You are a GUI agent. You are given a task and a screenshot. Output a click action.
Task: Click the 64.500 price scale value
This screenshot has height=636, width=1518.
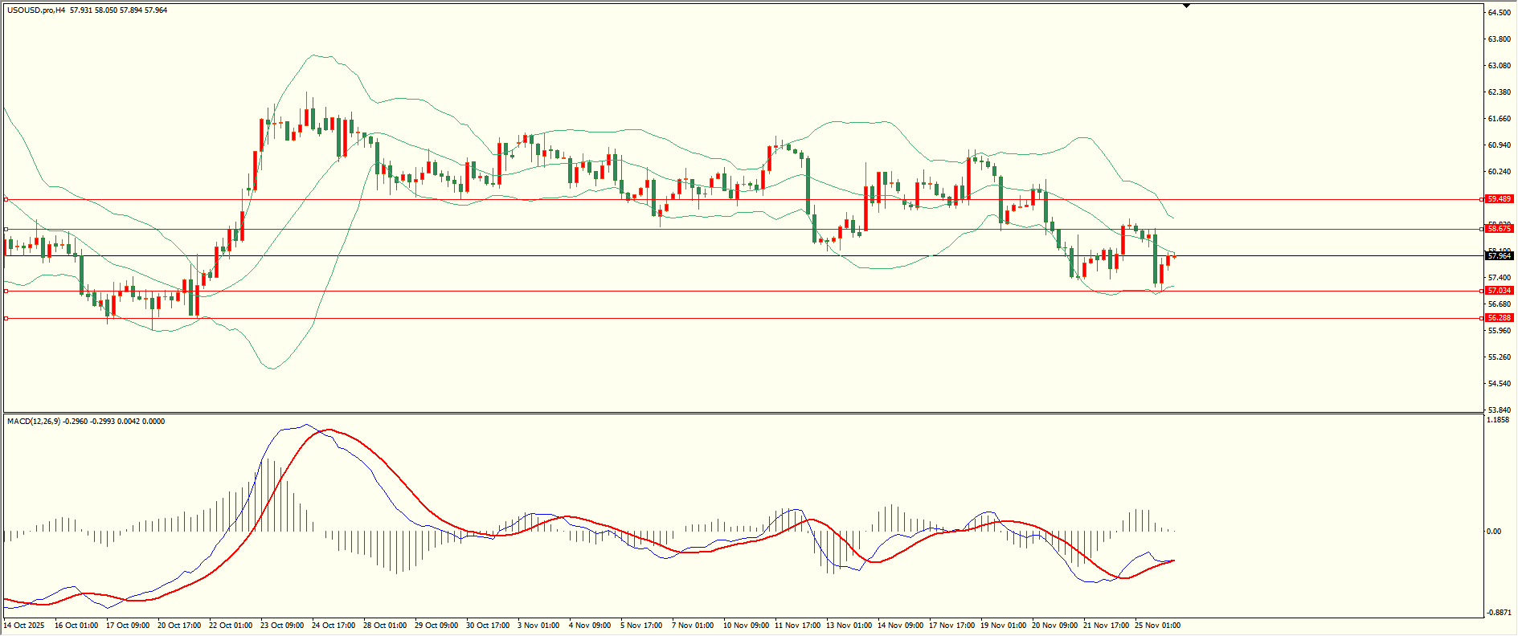[1499, 13]
